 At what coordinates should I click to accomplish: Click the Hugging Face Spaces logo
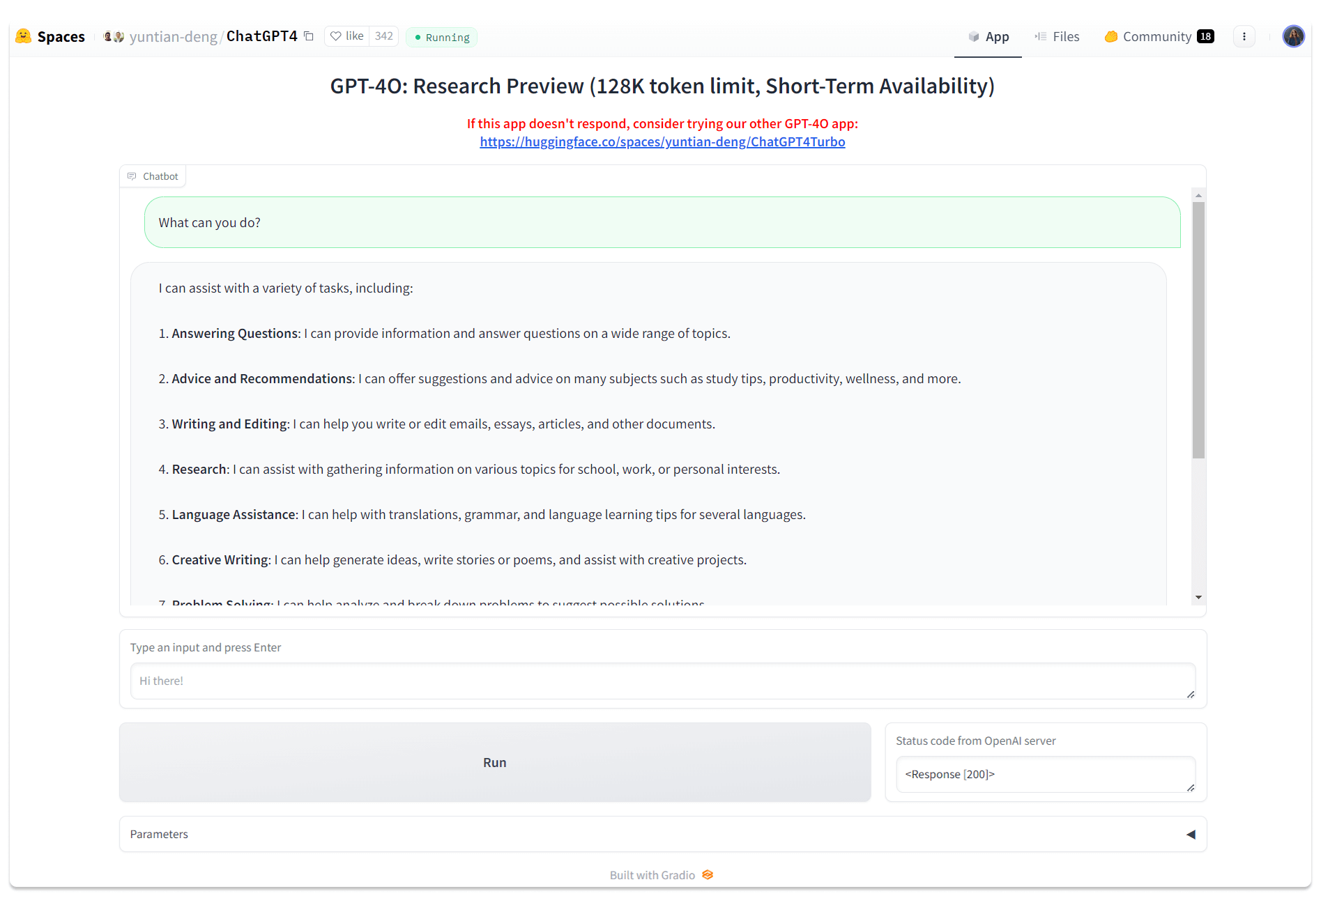click(x=24, y=36)
